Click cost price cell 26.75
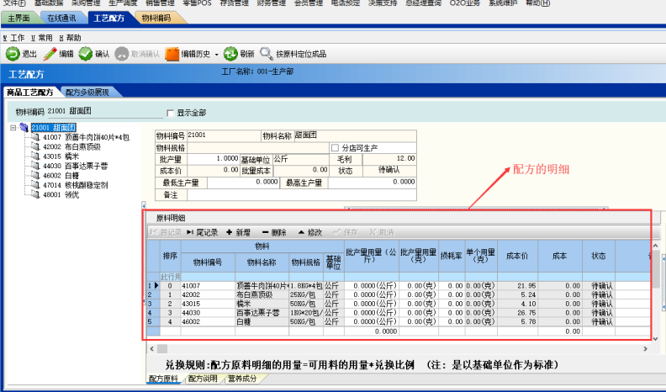The width and height of the screenshot is (666, 392). pos(517,313)
